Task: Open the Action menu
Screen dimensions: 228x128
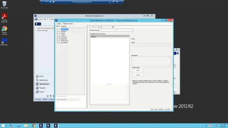Action: pos(59,24)
